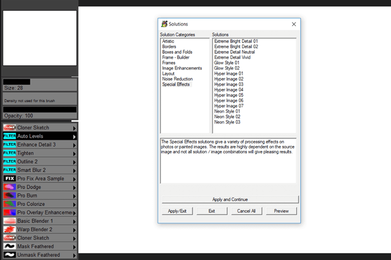The image size is (391, 260).
Task: Click the Basic Blender 1 brush icon
Action: (x=9, y=221)
